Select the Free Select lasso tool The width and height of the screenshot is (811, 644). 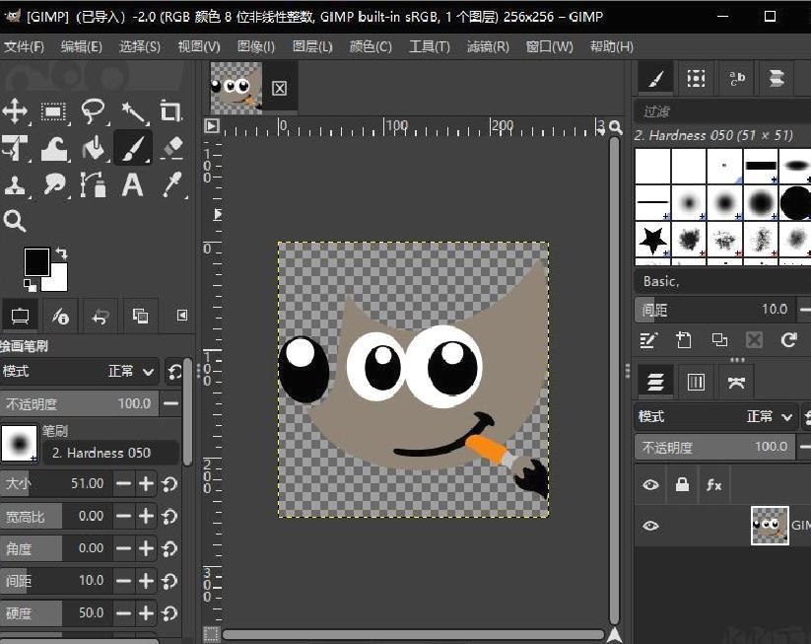93,111
